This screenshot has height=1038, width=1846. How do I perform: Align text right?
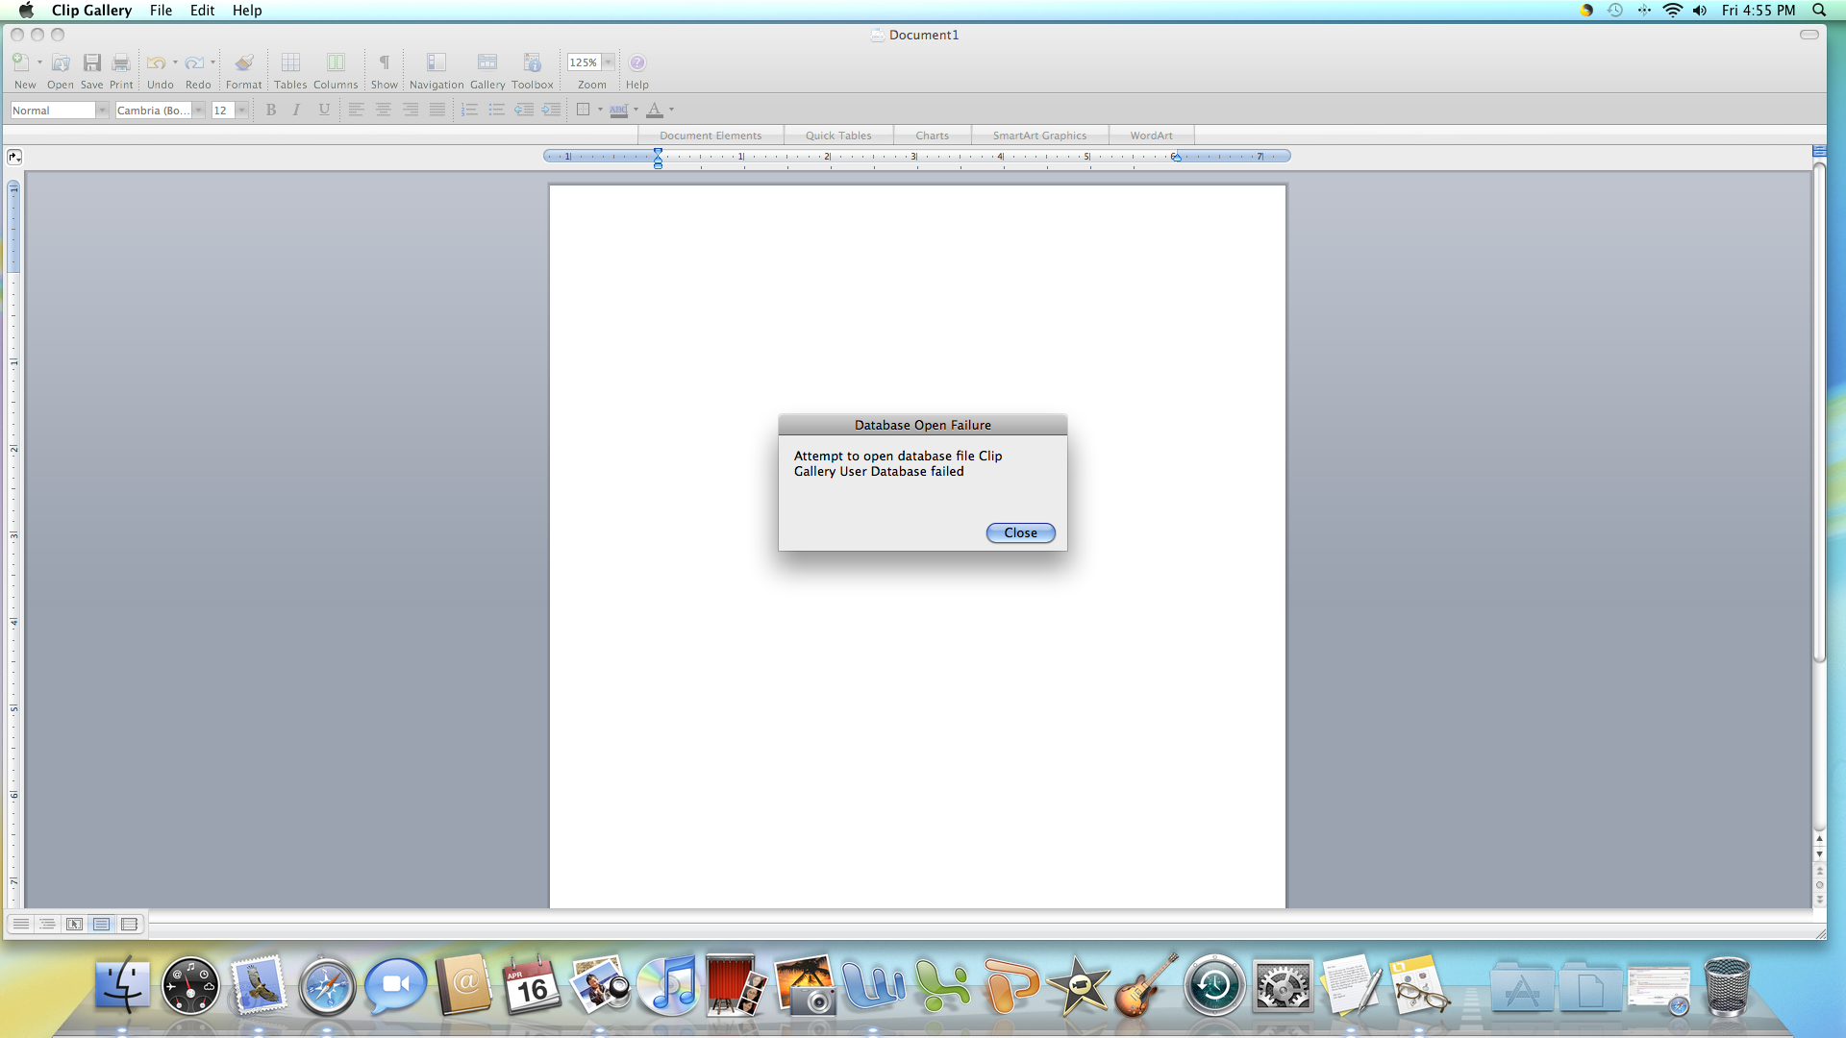pyautogui.click(x=410, y=110)
